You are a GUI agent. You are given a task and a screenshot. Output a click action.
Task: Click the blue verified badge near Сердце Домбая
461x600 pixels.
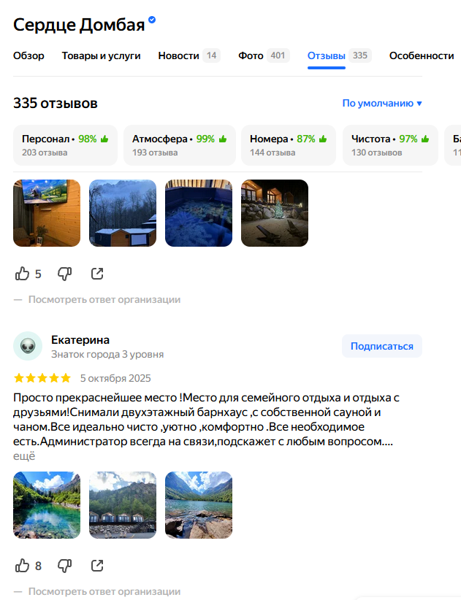pyautogui.click(x=152, y=20)
